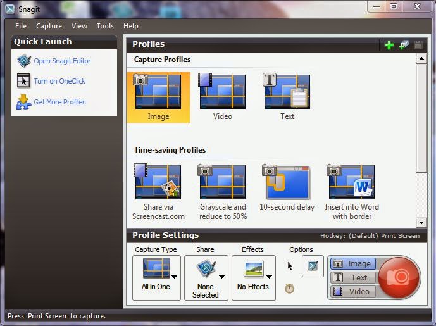Click the OneClick cursor icon
The image size is (436, 326).
click(23, 81)
